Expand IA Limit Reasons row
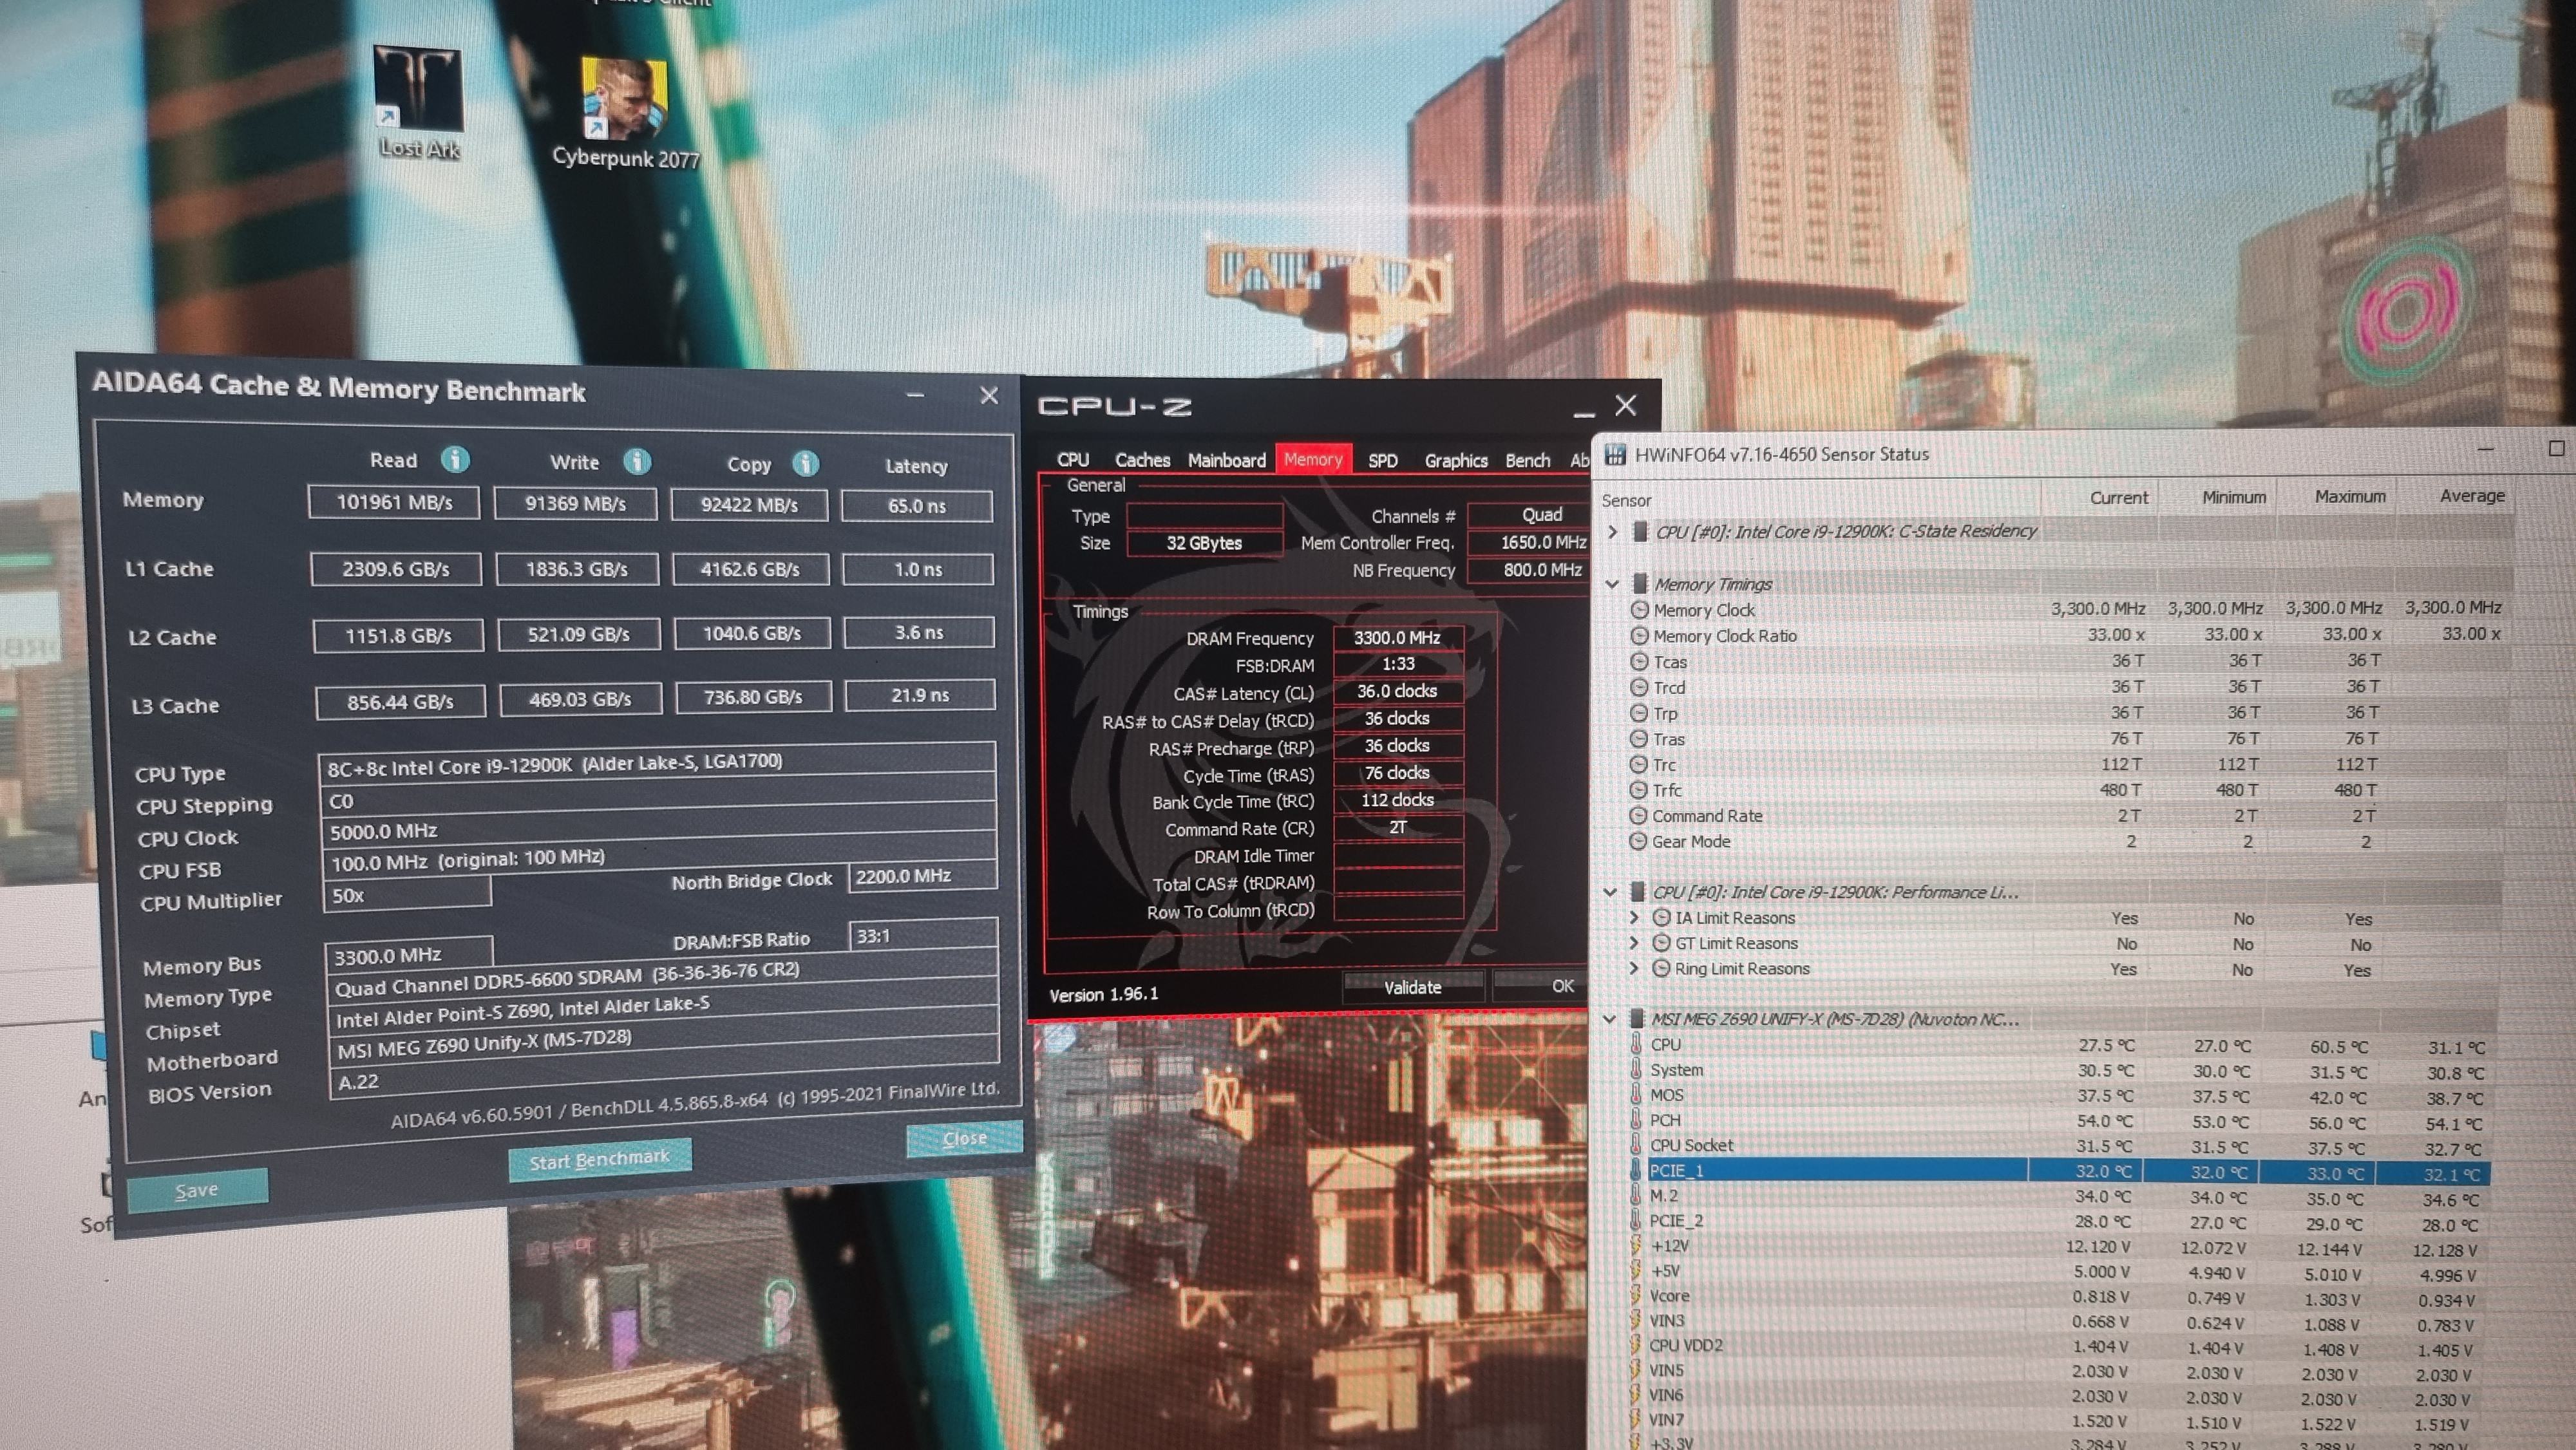This screenshot has height=1450, width=2576. coord(1634,917)
